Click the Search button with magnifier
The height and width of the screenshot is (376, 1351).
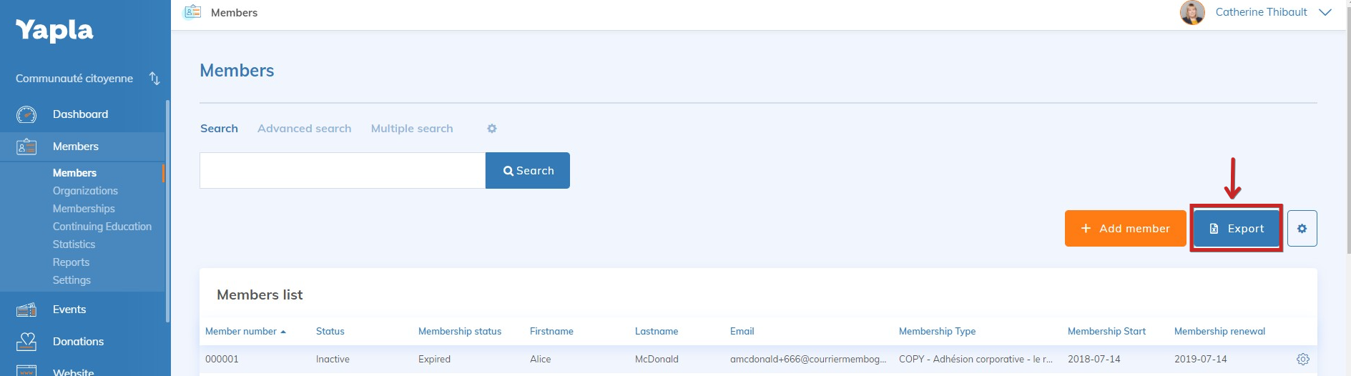click(528, 171)
